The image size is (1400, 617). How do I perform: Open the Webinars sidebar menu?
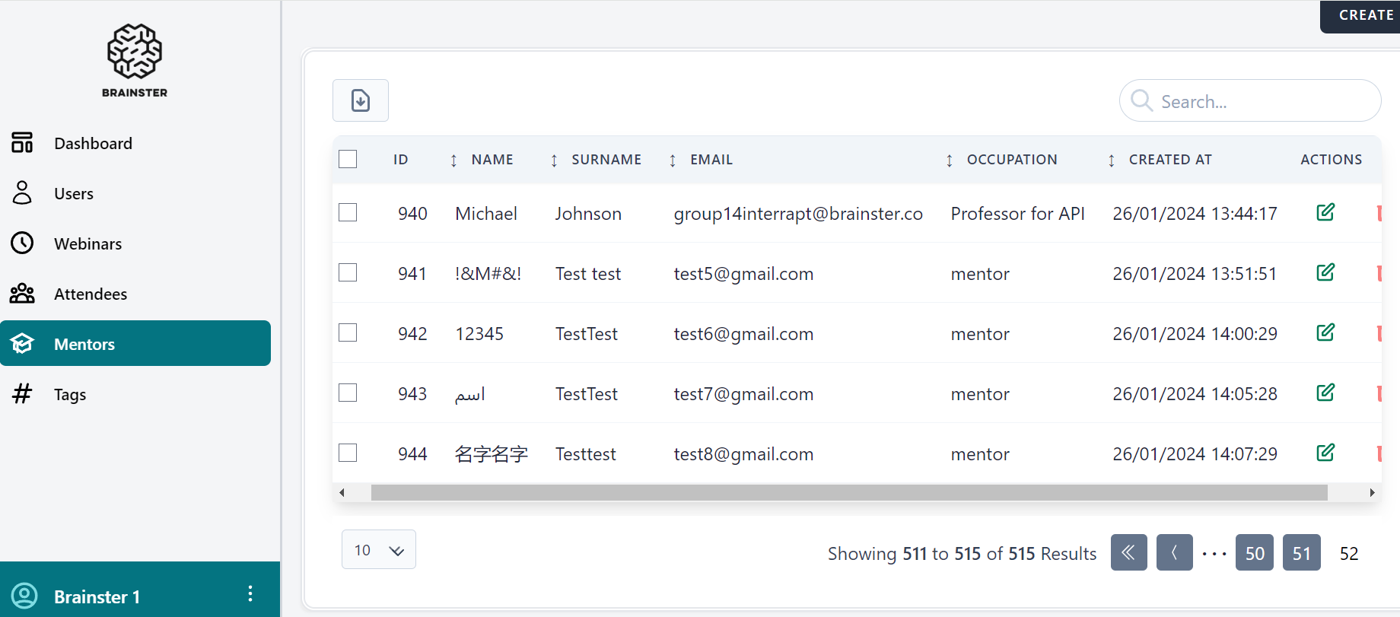click(x=87, y=243)
